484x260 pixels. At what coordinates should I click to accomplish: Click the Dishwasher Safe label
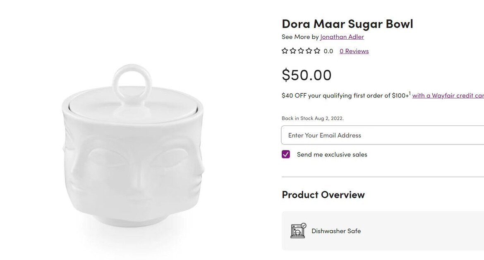pos(336,231)
